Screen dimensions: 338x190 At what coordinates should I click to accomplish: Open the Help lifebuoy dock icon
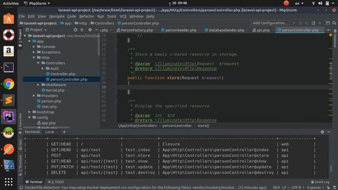coord(8,35)
